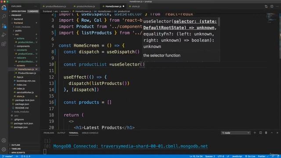Open ProductScreen.js in the file tree
This screenshot has height=158, width=281.
click(27, 73)
